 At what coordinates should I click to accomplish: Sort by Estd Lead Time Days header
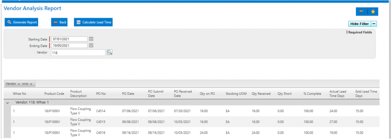(x=366, y=94)
